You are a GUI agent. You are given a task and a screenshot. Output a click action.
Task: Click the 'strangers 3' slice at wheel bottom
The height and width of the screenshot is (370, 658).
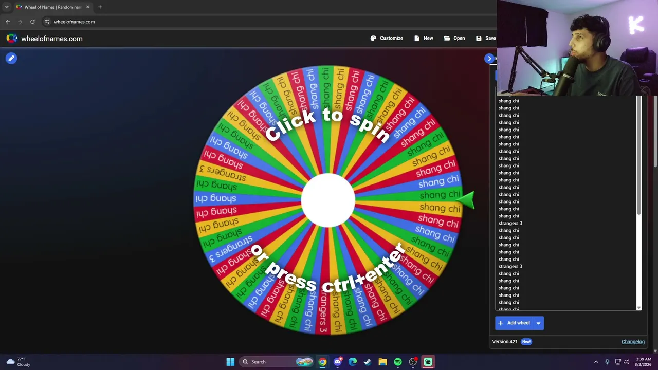click(x=323, y=311)
